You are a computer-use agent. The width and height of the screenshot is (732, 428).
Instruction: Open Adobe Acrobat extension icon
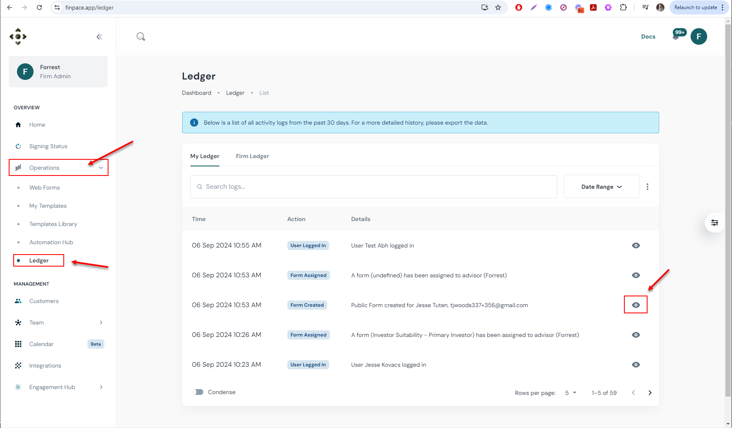pos(593,7)
